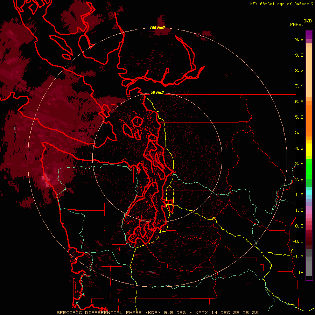Click the light peach band of the color scale
Viewport: 315px width, 315px height.
[x=309, y=72]
